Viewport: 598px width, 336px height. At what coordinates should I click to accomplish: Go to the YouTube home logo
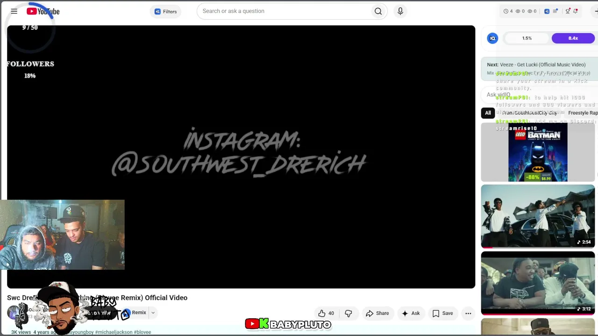click(x=43, y=11)
